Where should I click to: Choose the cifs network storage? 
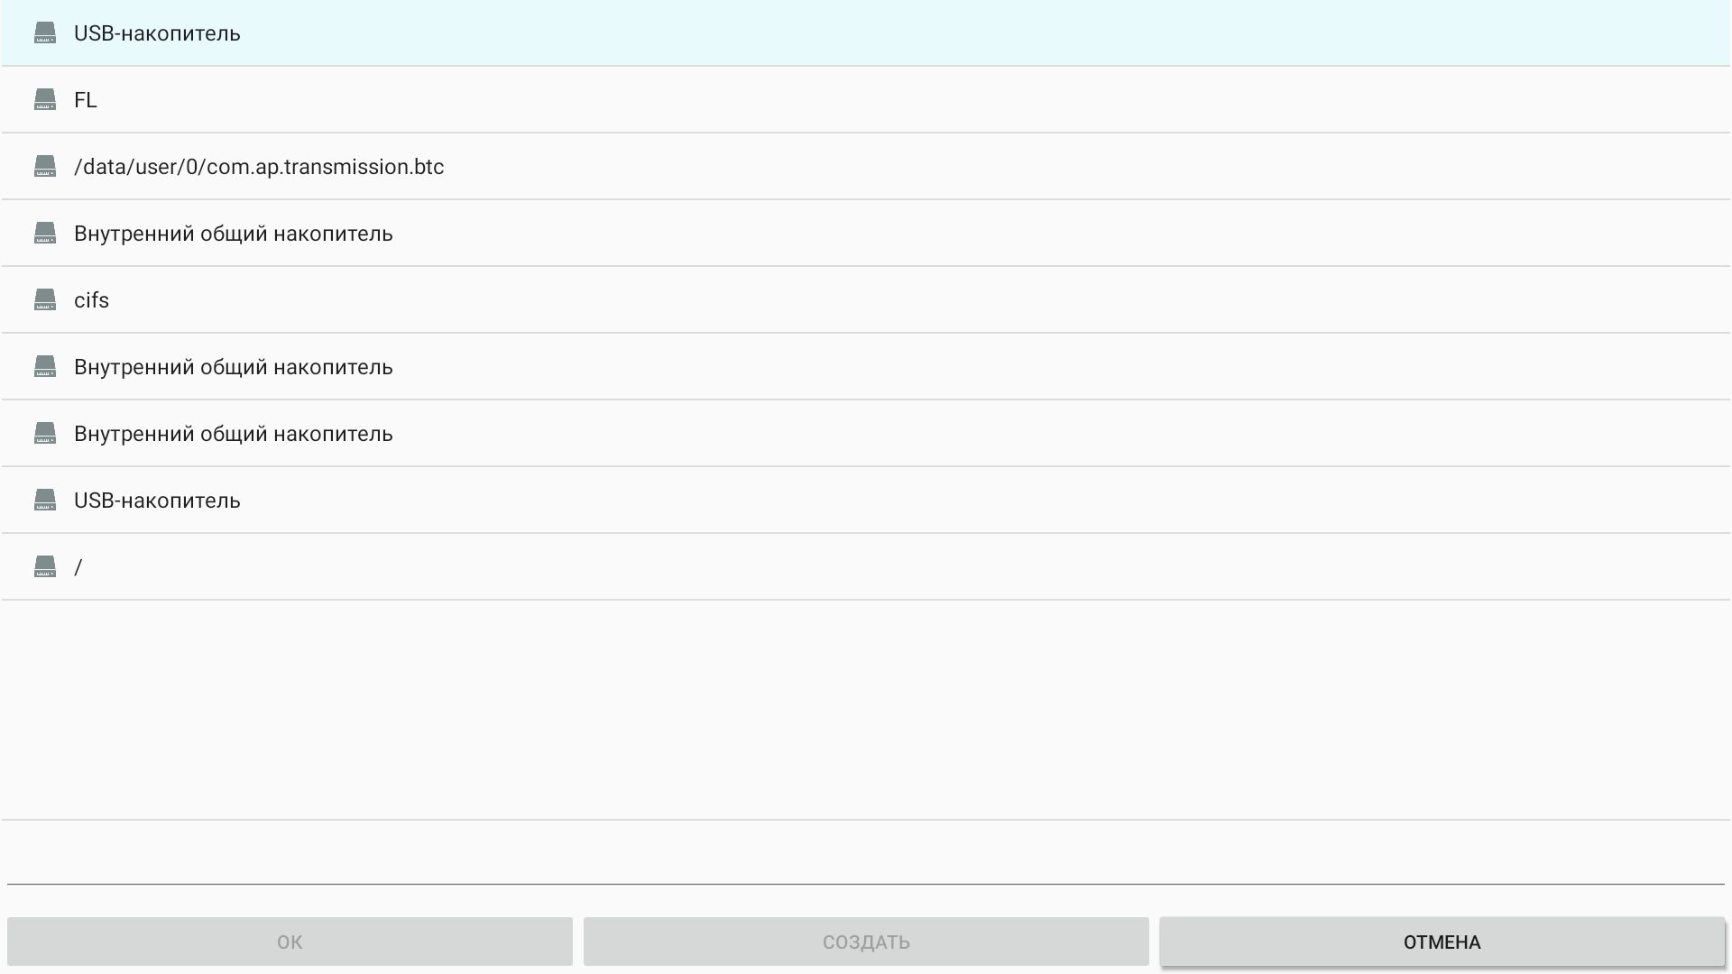click(x=91, y=300)
